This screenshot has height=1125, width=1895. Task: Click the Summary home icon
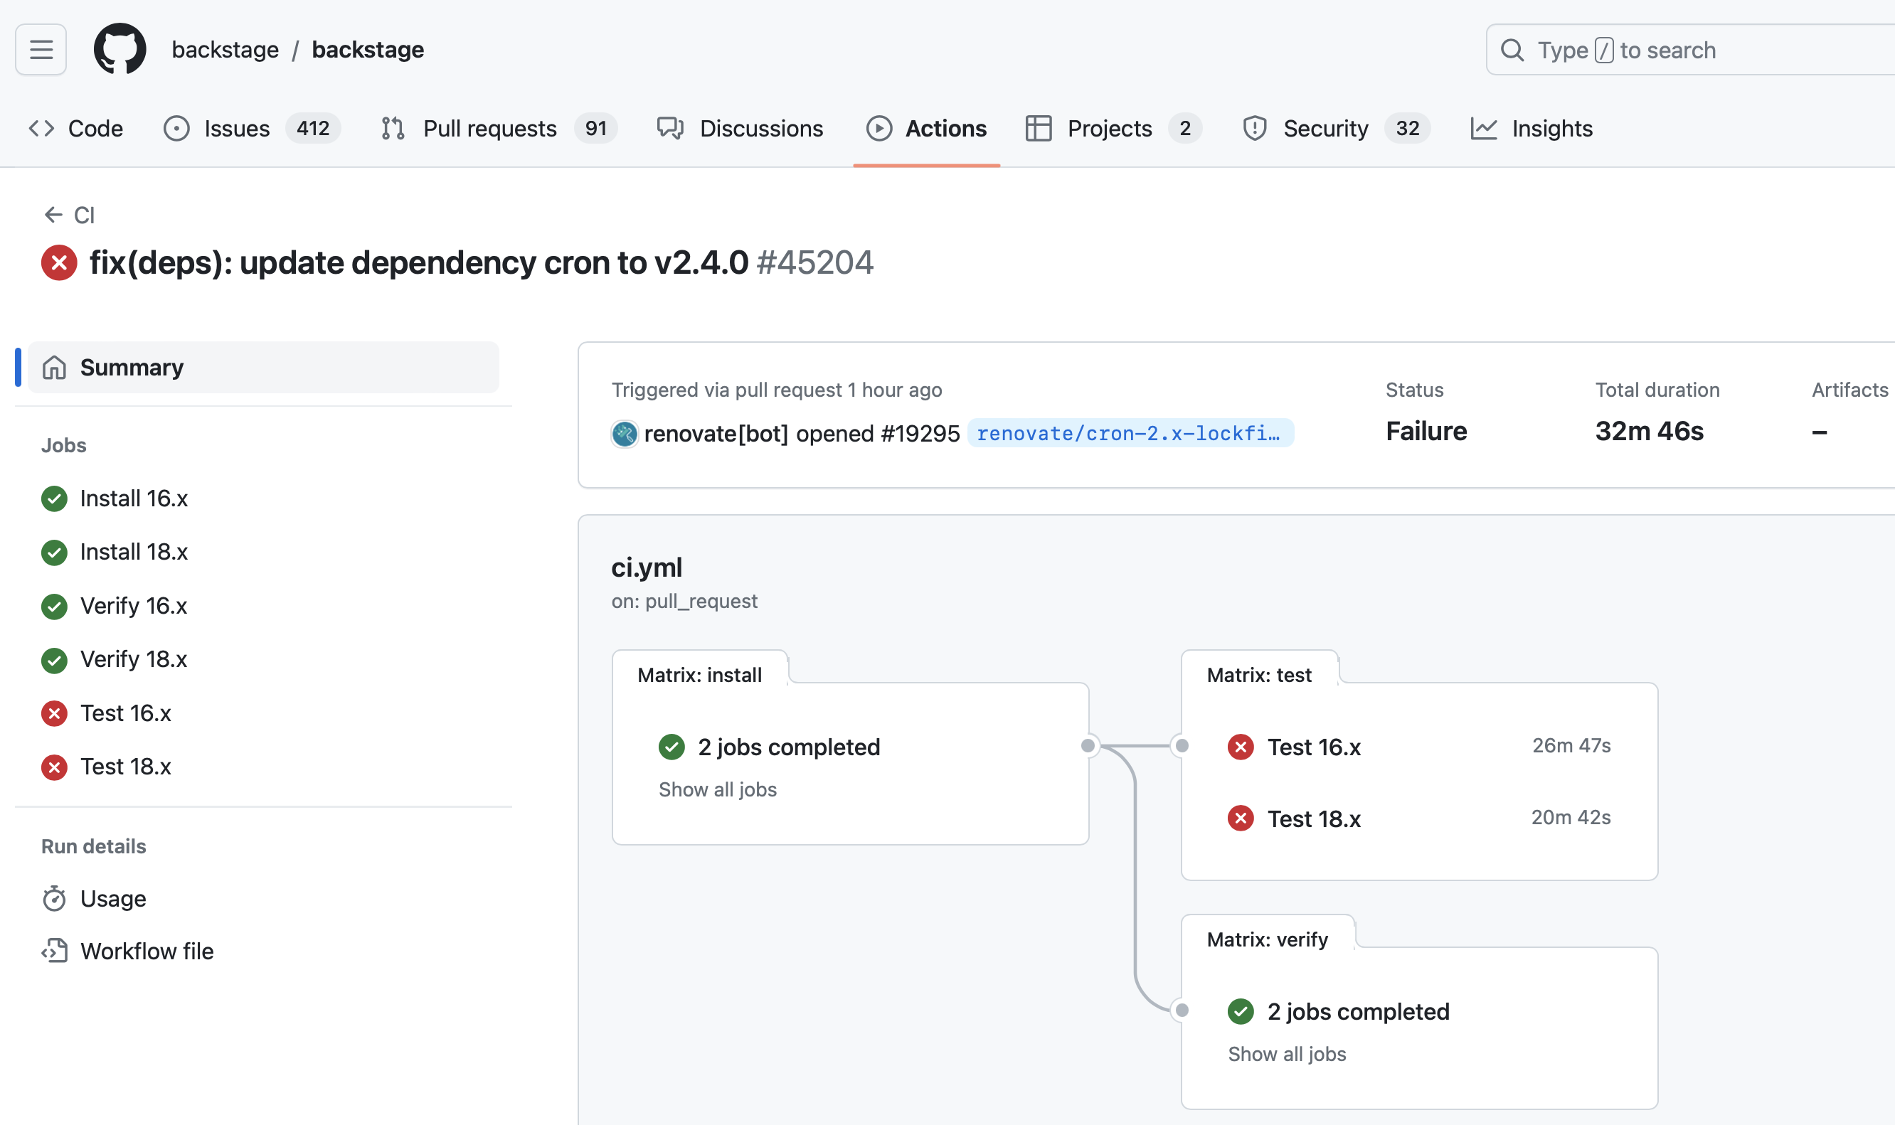[55, 368]
